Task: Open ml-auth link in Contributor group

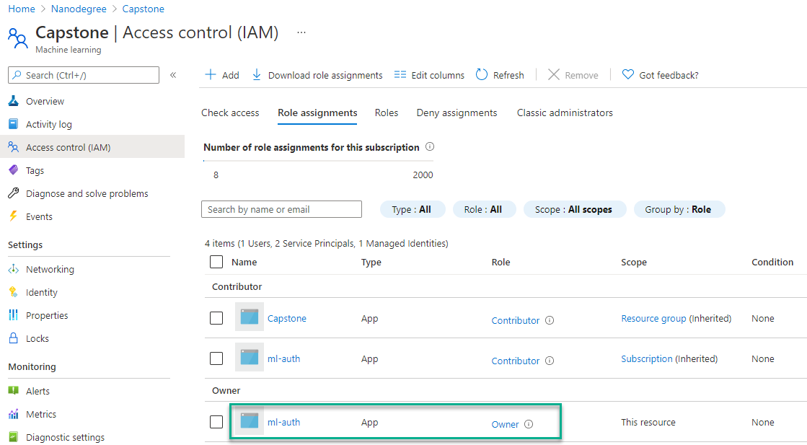Action: (x=283, y=358)
